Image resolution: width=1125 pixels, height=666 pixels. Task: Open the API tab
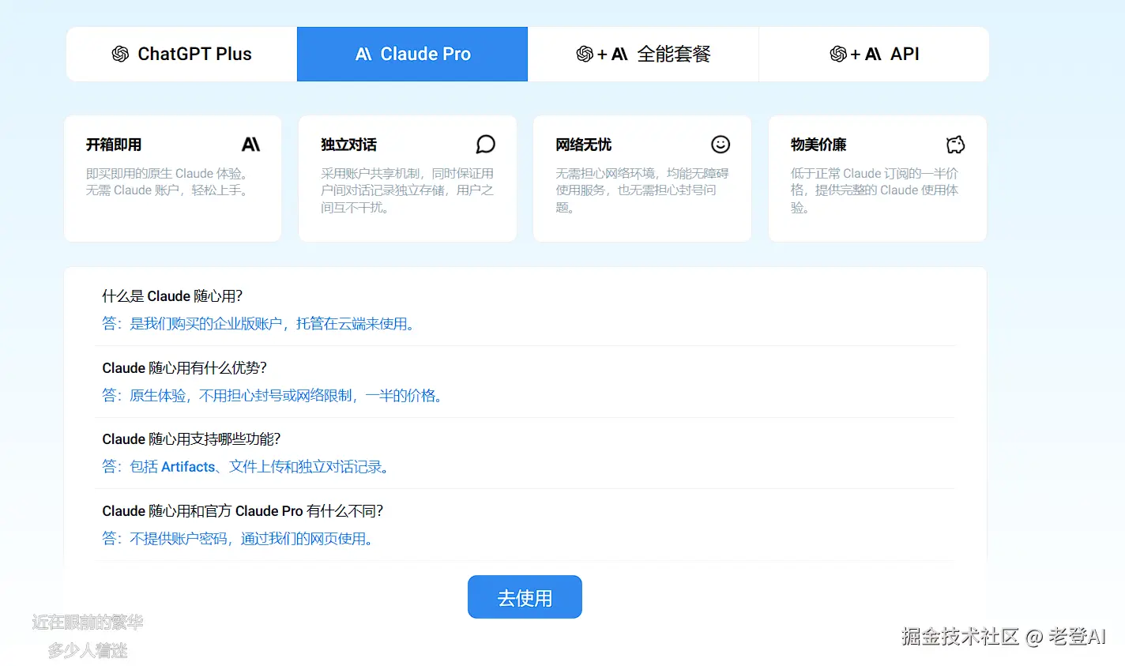pos(874,54)
